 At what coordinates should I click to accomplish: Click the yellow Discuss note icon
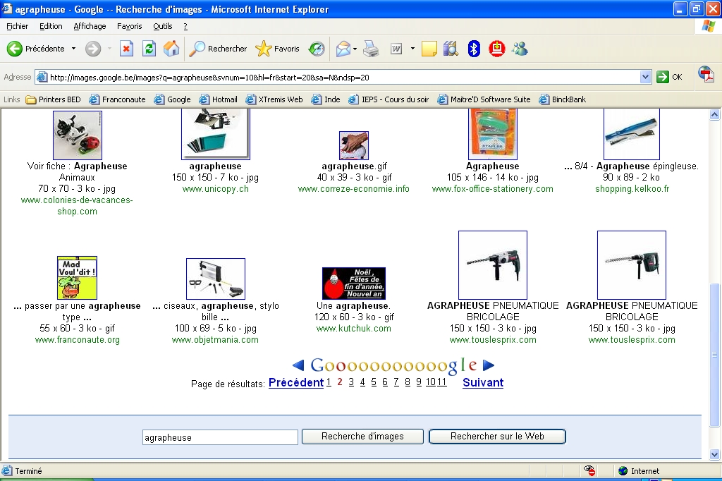(x=429, y=49)
